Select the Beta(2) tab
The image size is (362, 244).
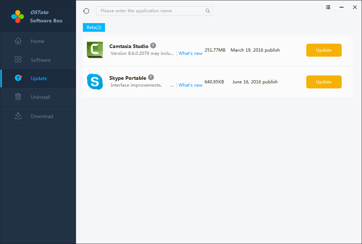(x=94, y=27)
